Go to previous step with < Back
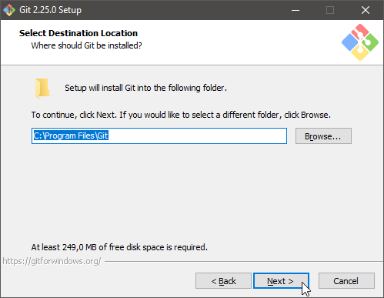 (x=223, y=281)
